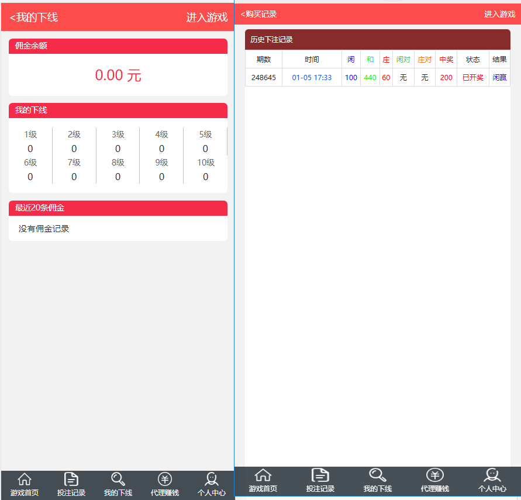
Task: Click bet record row period 248645
Action: 264,78
